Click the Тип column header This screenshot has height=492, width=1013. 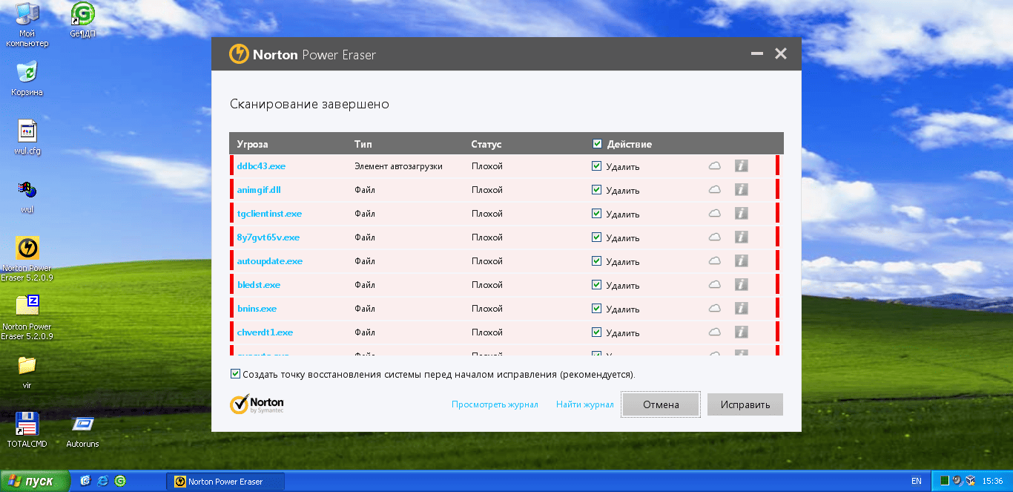click(363, 144)
